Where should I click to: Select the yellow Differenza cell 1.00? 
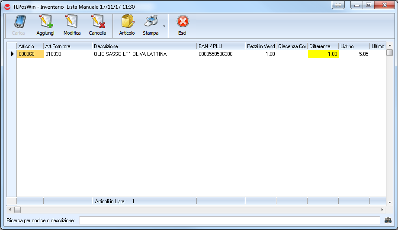(323, 54)
